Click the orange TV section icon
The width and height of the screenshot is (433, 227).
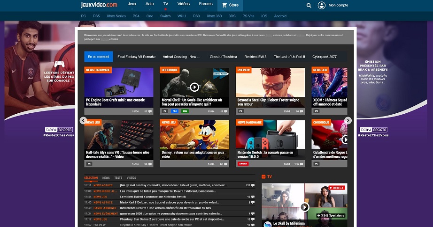263,176
